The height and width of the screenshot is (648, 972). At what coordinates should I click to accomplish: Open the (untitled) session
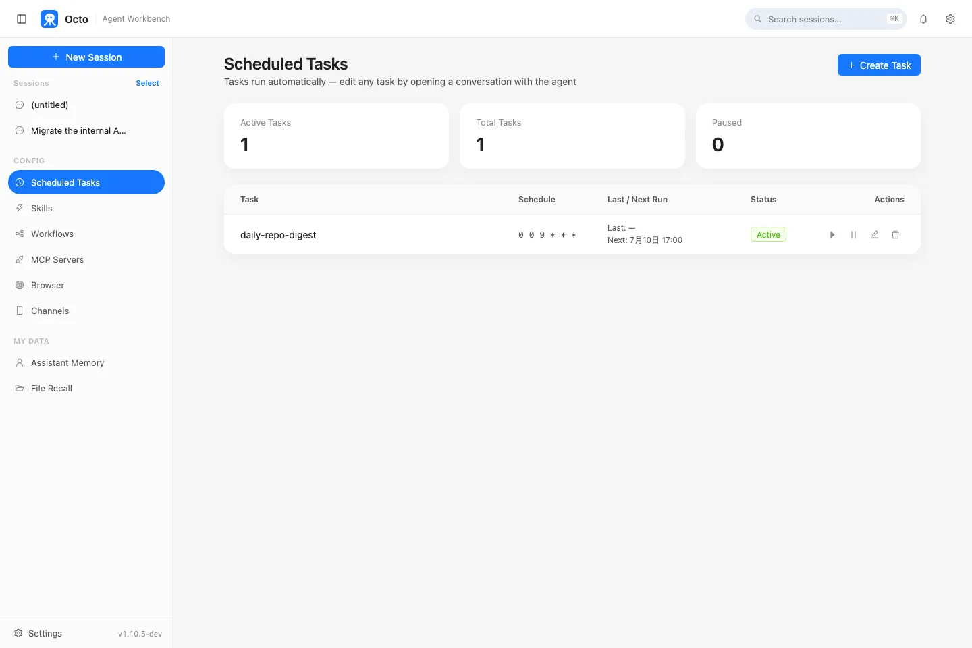click(x=86, y=105)
